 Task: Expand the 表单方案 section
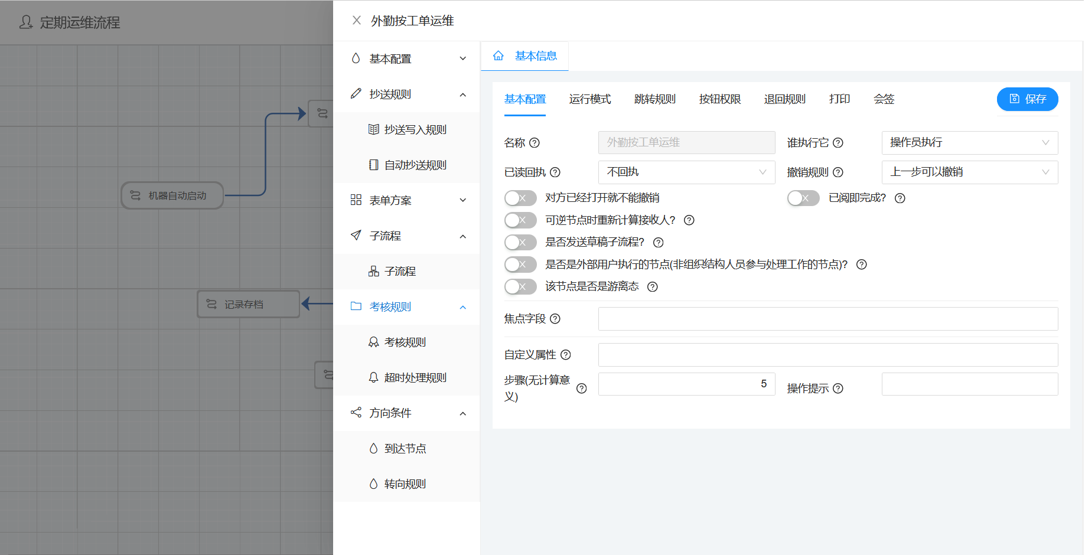click(390, 200)
